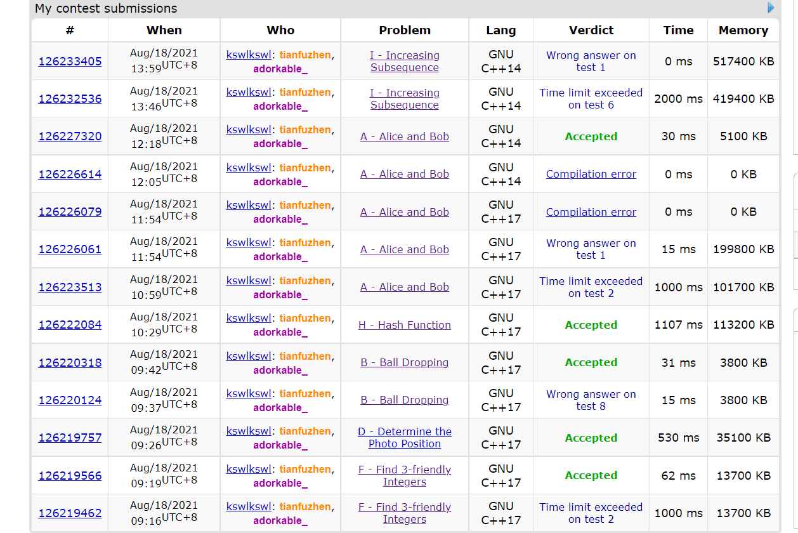
Task: Open Find 3-friendly Integers for submission 126219566
Action: 404,475
